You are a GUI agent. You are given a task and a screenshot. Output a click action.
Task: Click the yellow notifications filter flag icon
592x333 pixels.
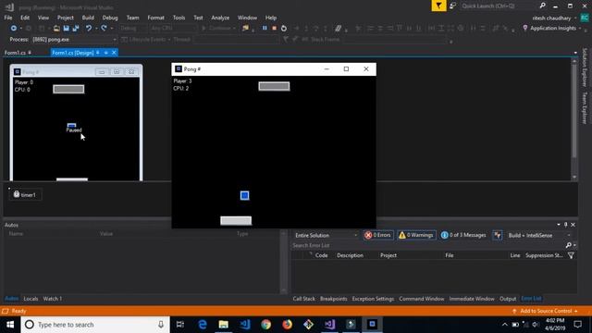(438, 6)
